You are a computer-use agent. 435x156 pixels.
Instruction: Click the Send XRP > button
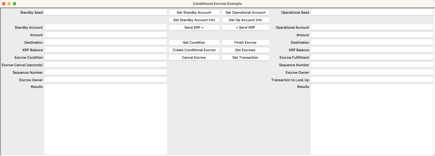coord(194,27)
